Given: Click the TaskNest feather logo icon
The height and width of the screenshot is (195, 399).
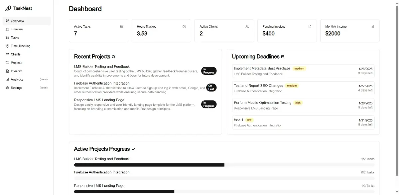Looking at the screenshot, I should [x=8, y=8].
